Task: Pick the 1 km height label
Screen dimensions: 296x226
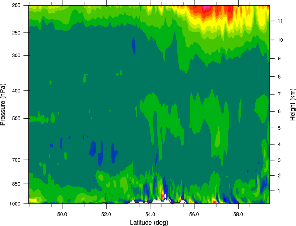Action: (279, 191)
